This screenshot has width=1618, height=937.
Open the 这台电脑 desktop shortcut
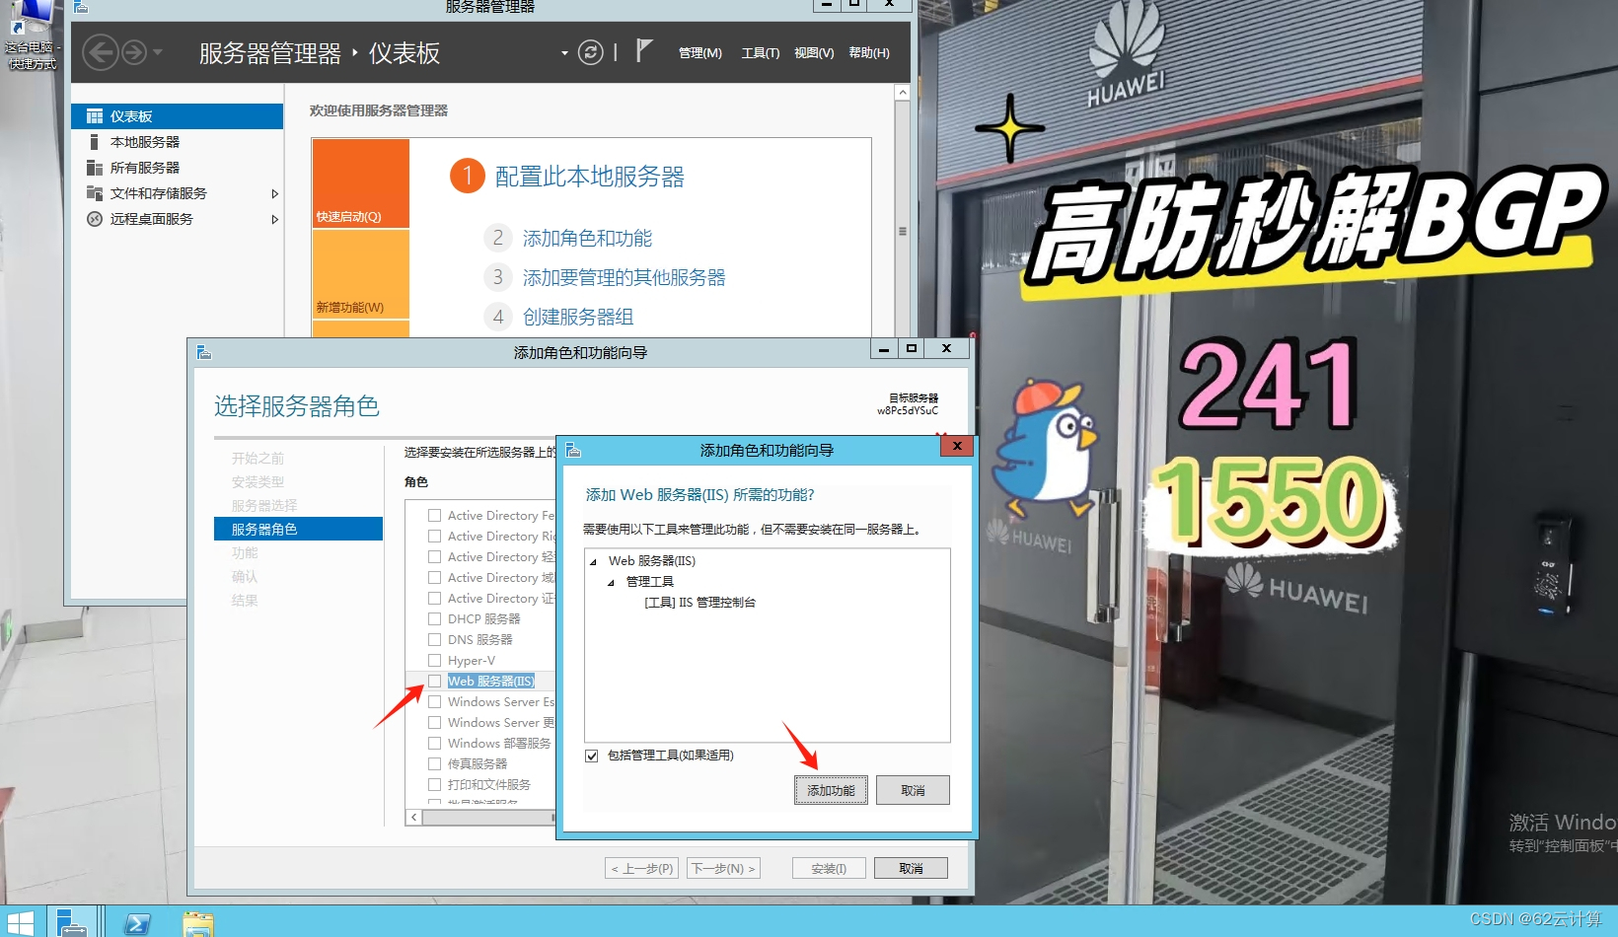coord(32,35)
